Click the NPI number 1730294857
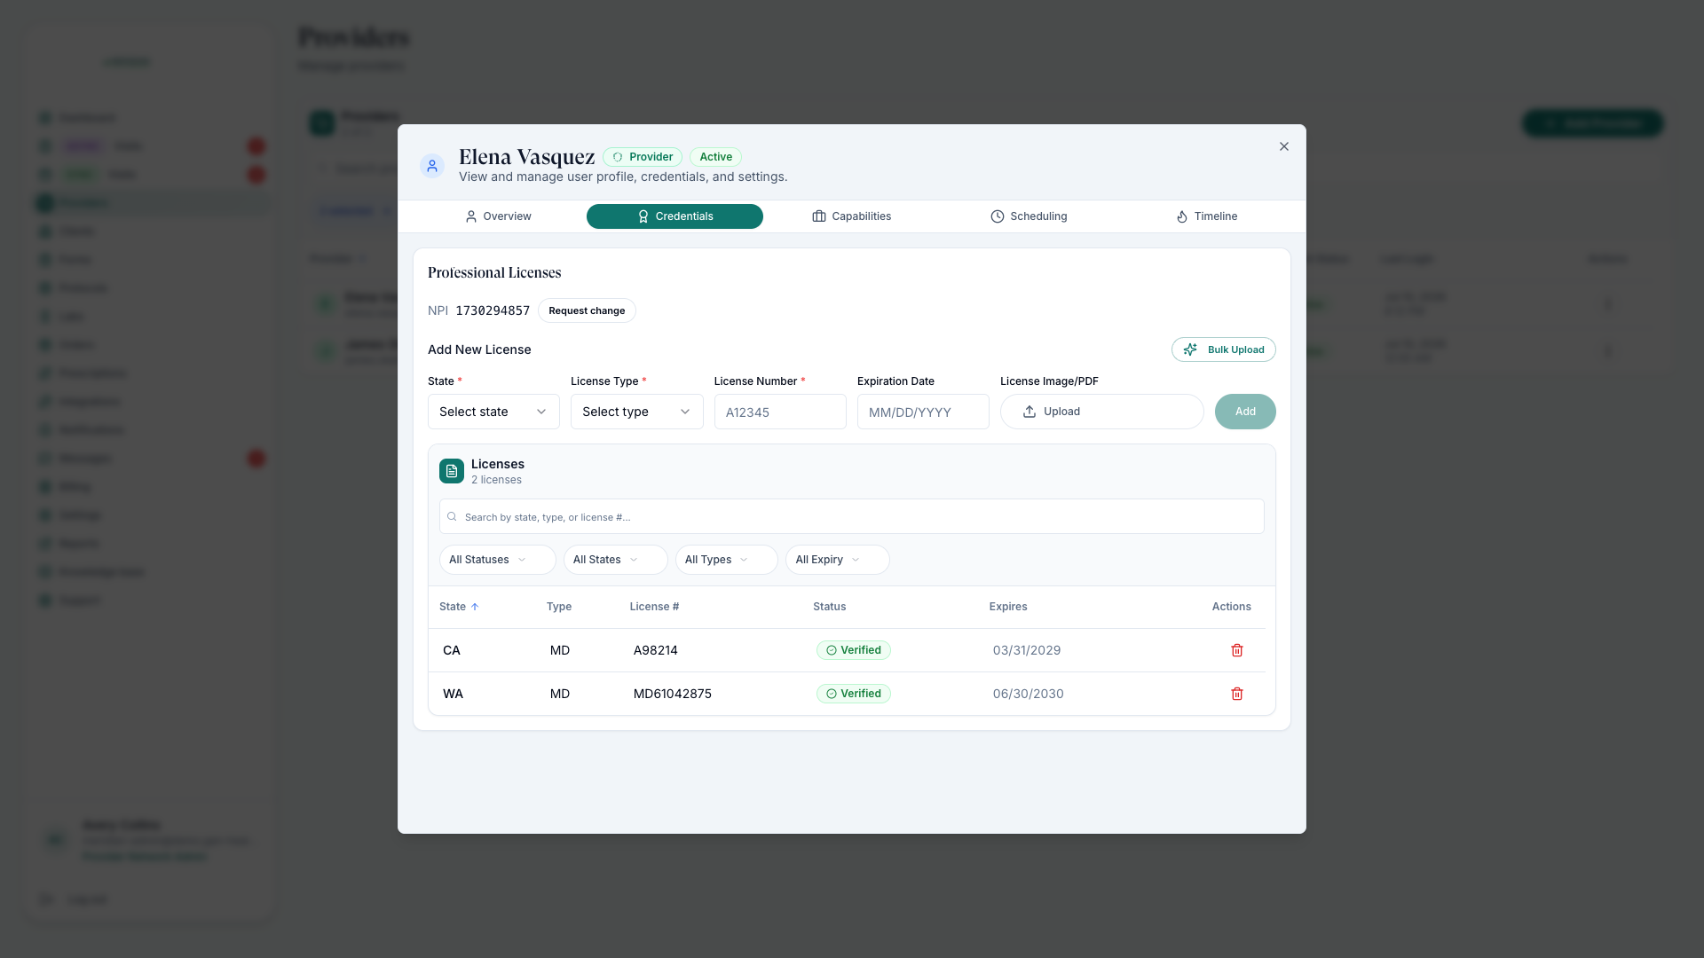This screenshot has height=958, width=1704. [493, 310]
